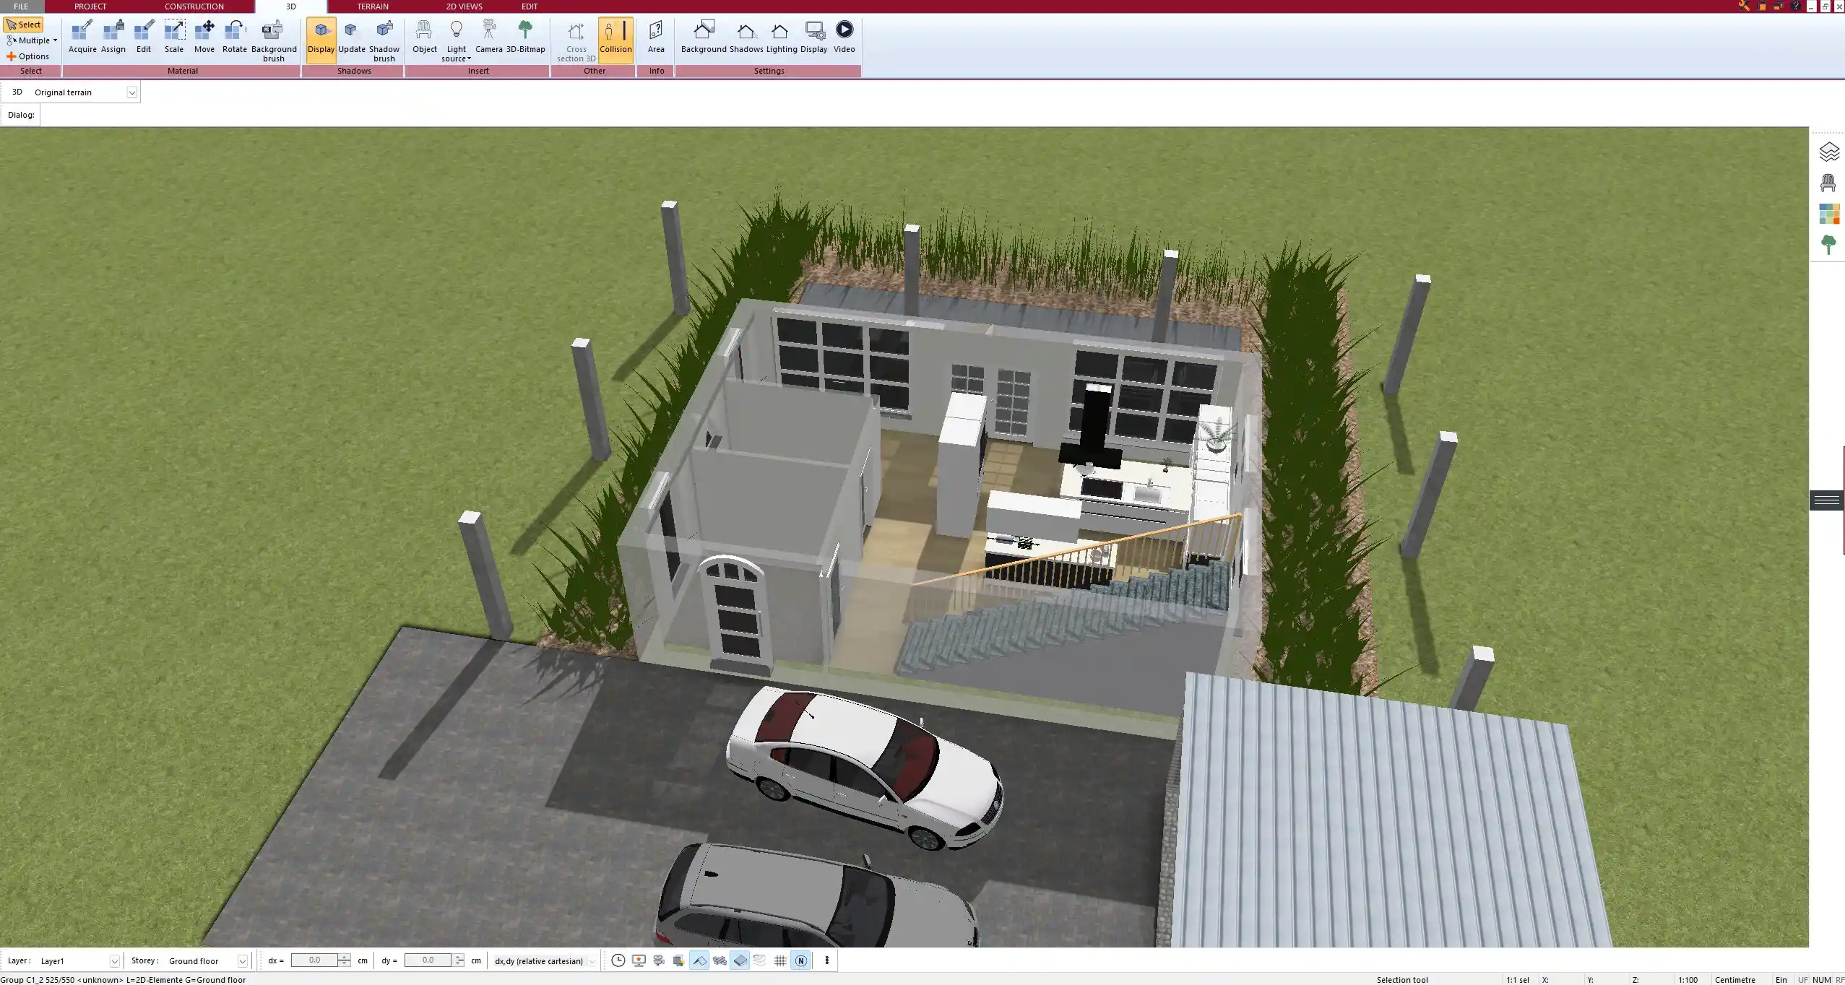This screenshot has width=1845, height=985.
Task: Click the clock icon in bottom toolbar
Action: (618, 960)
